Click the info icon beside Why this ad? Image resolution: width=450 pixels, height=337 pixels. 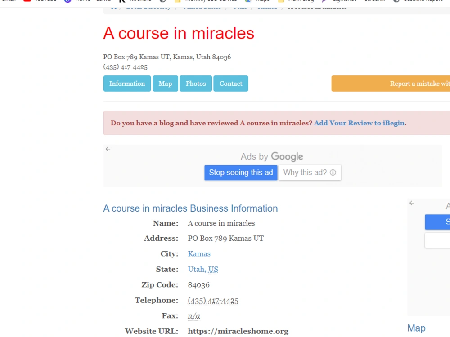tap(333, 173)
